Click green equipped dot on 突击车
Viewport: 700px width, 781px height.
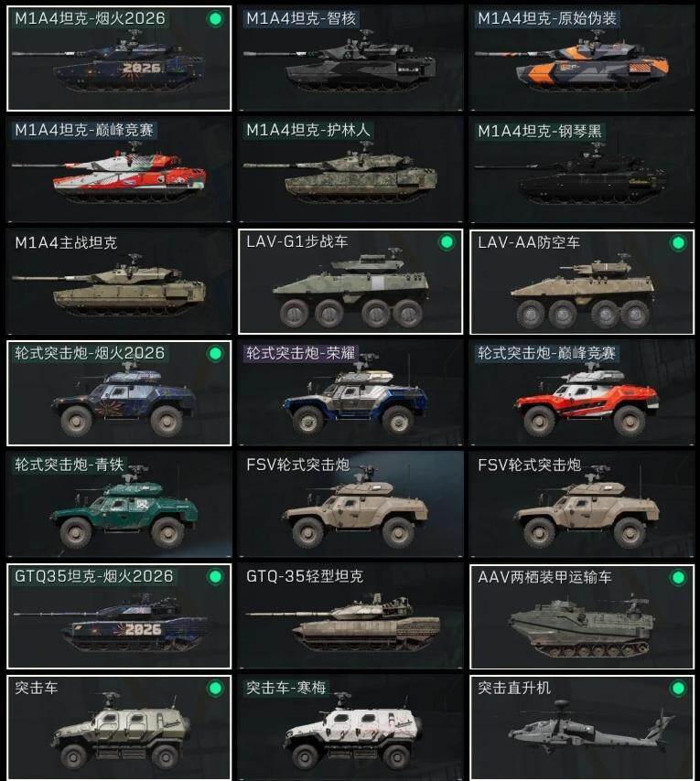pos(215,689)
